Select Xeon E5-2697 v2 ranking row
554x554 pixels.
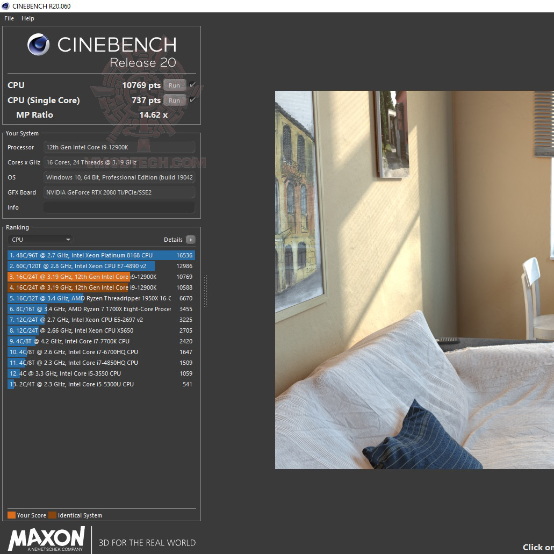coord(101,320)
